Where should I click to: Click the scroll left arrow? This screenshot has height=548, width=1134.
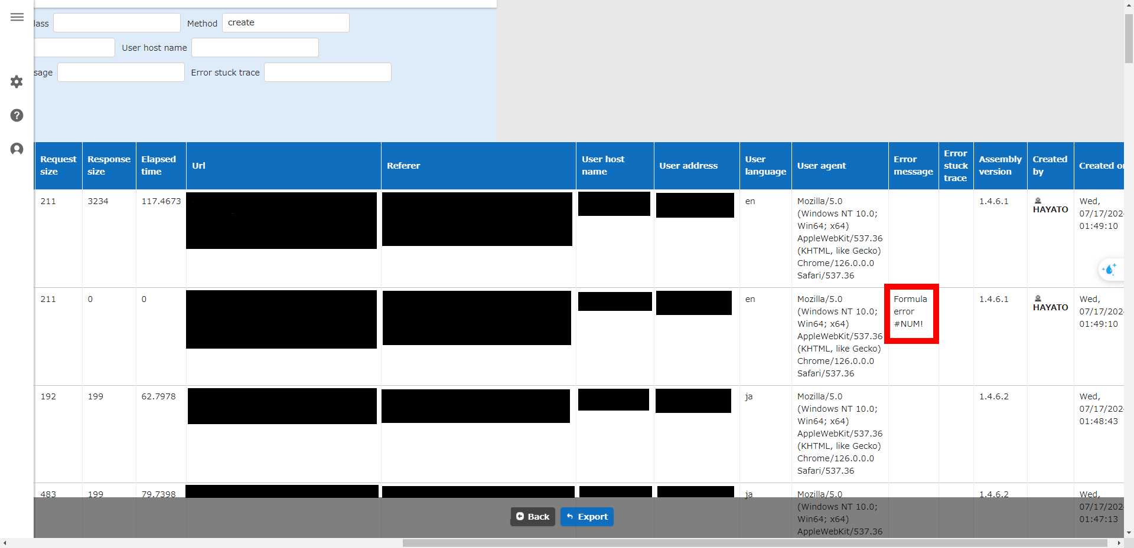(5, 543)
